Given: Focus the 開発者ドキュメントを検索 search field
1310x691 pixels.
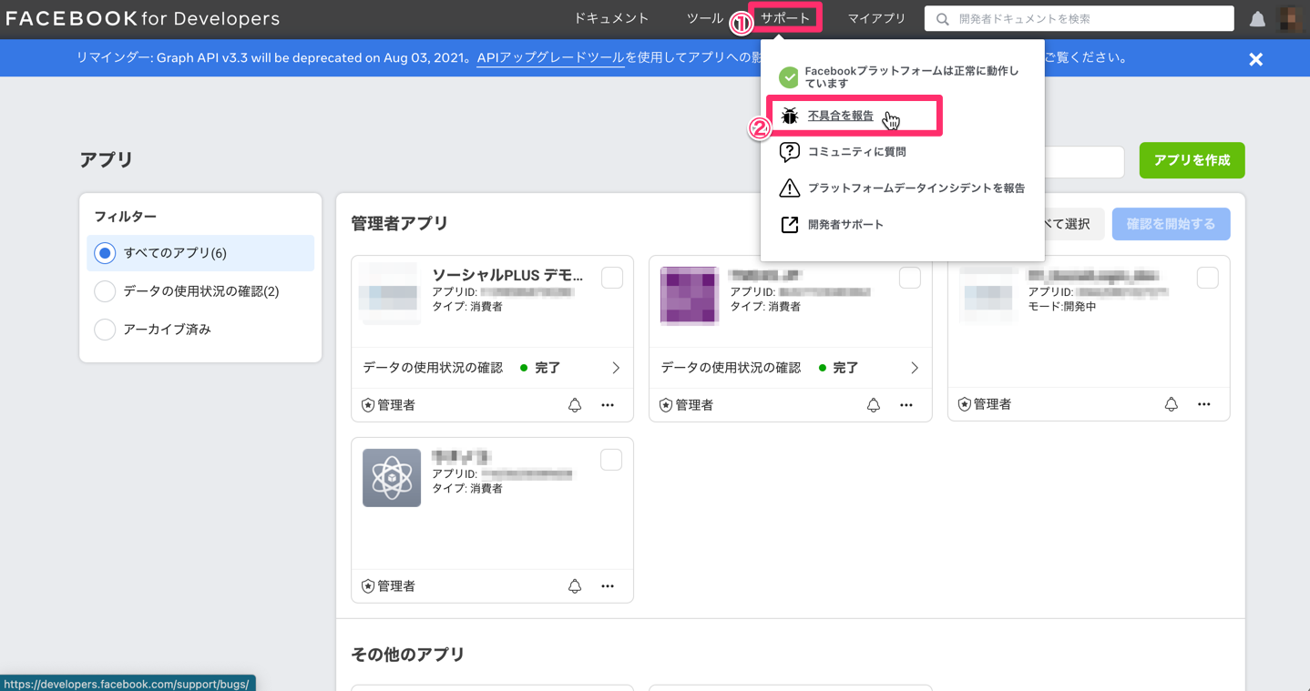Looking at the screenshot, I should (1080, 19).
